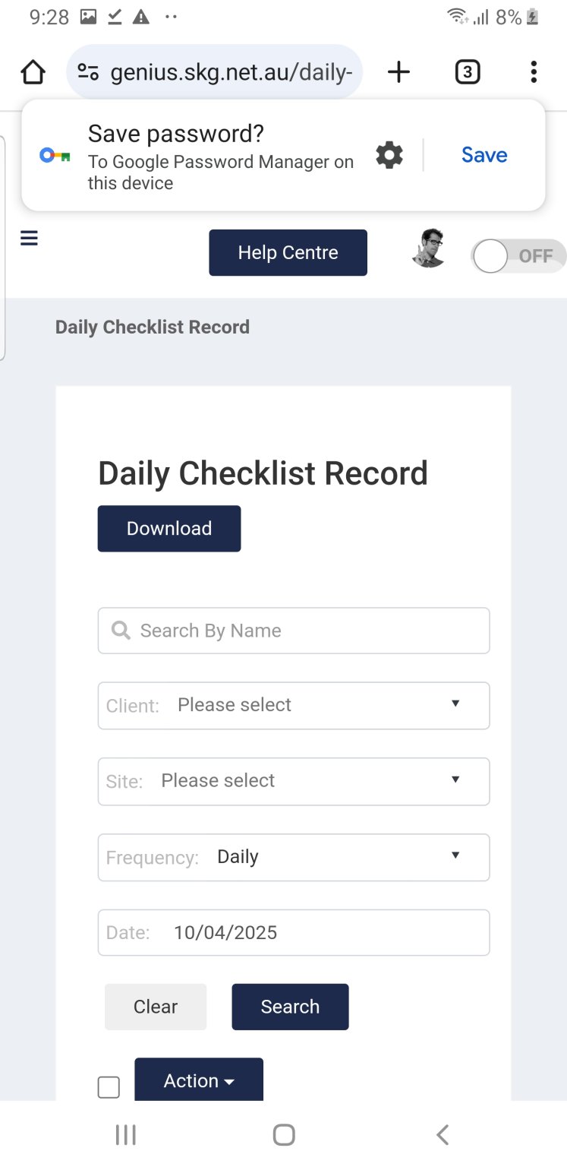Click the Date field showing 10/04/2025

point(294,932)
